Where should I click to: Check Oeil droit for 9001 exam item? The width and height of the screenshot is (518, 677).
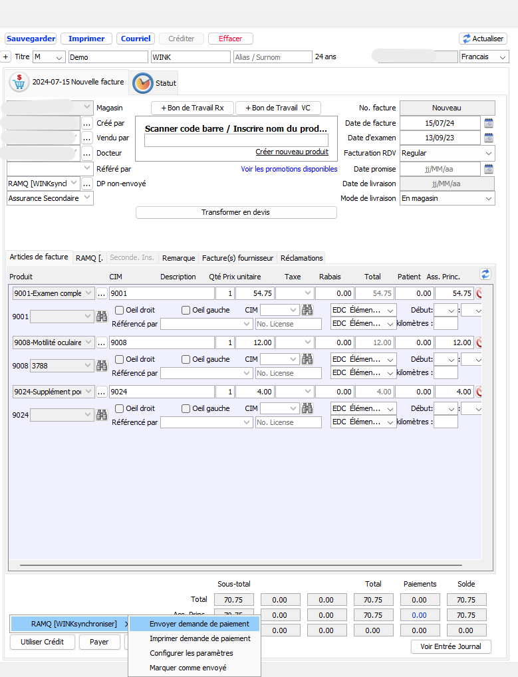120,310
